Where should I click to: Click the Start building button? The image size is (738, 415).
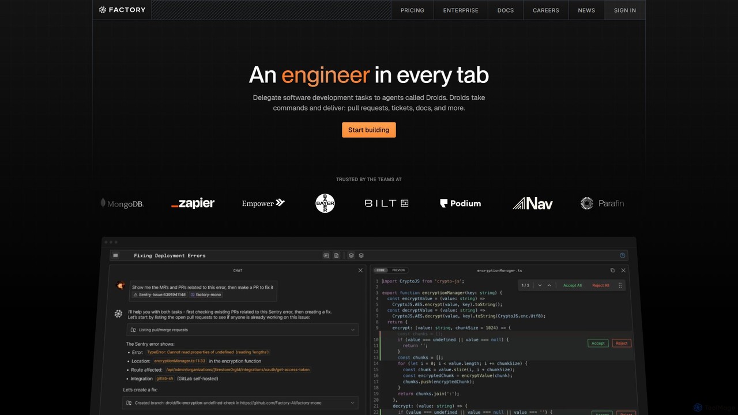pos(369,130)
